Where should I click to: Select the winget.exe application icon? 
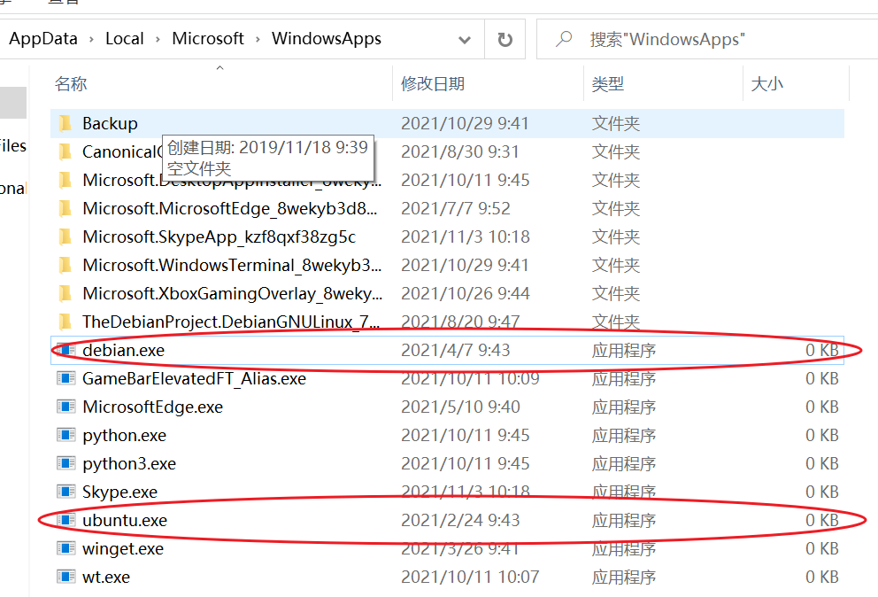pos(66,548)
